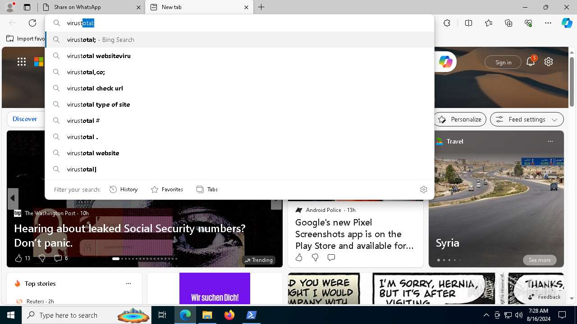577x324 pixels.
Task: Open Copilot sidebar icon in toolbar
Action: [567, 23]
